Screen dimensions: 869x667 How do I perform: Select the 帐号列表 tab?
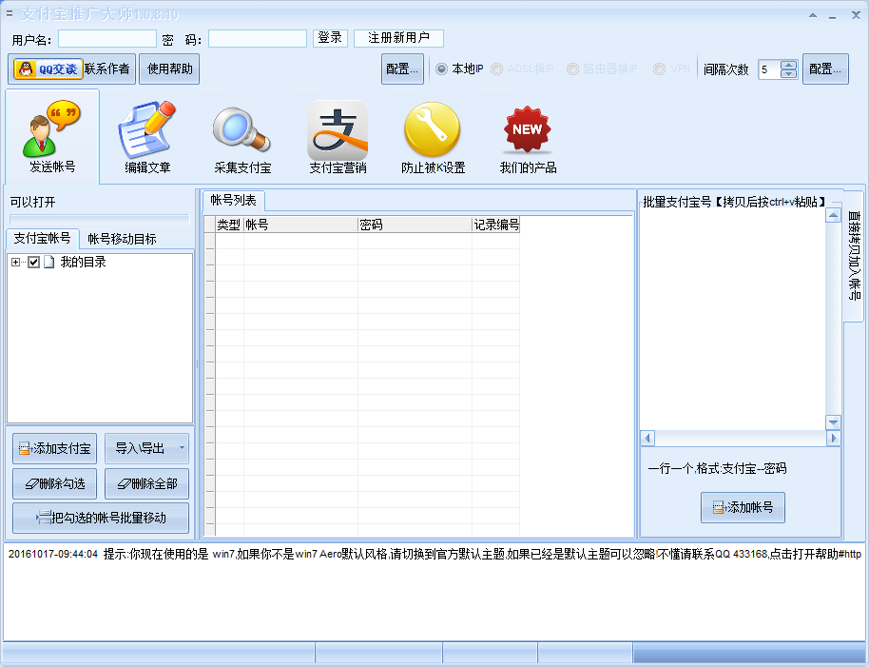[x=233, y=200]
